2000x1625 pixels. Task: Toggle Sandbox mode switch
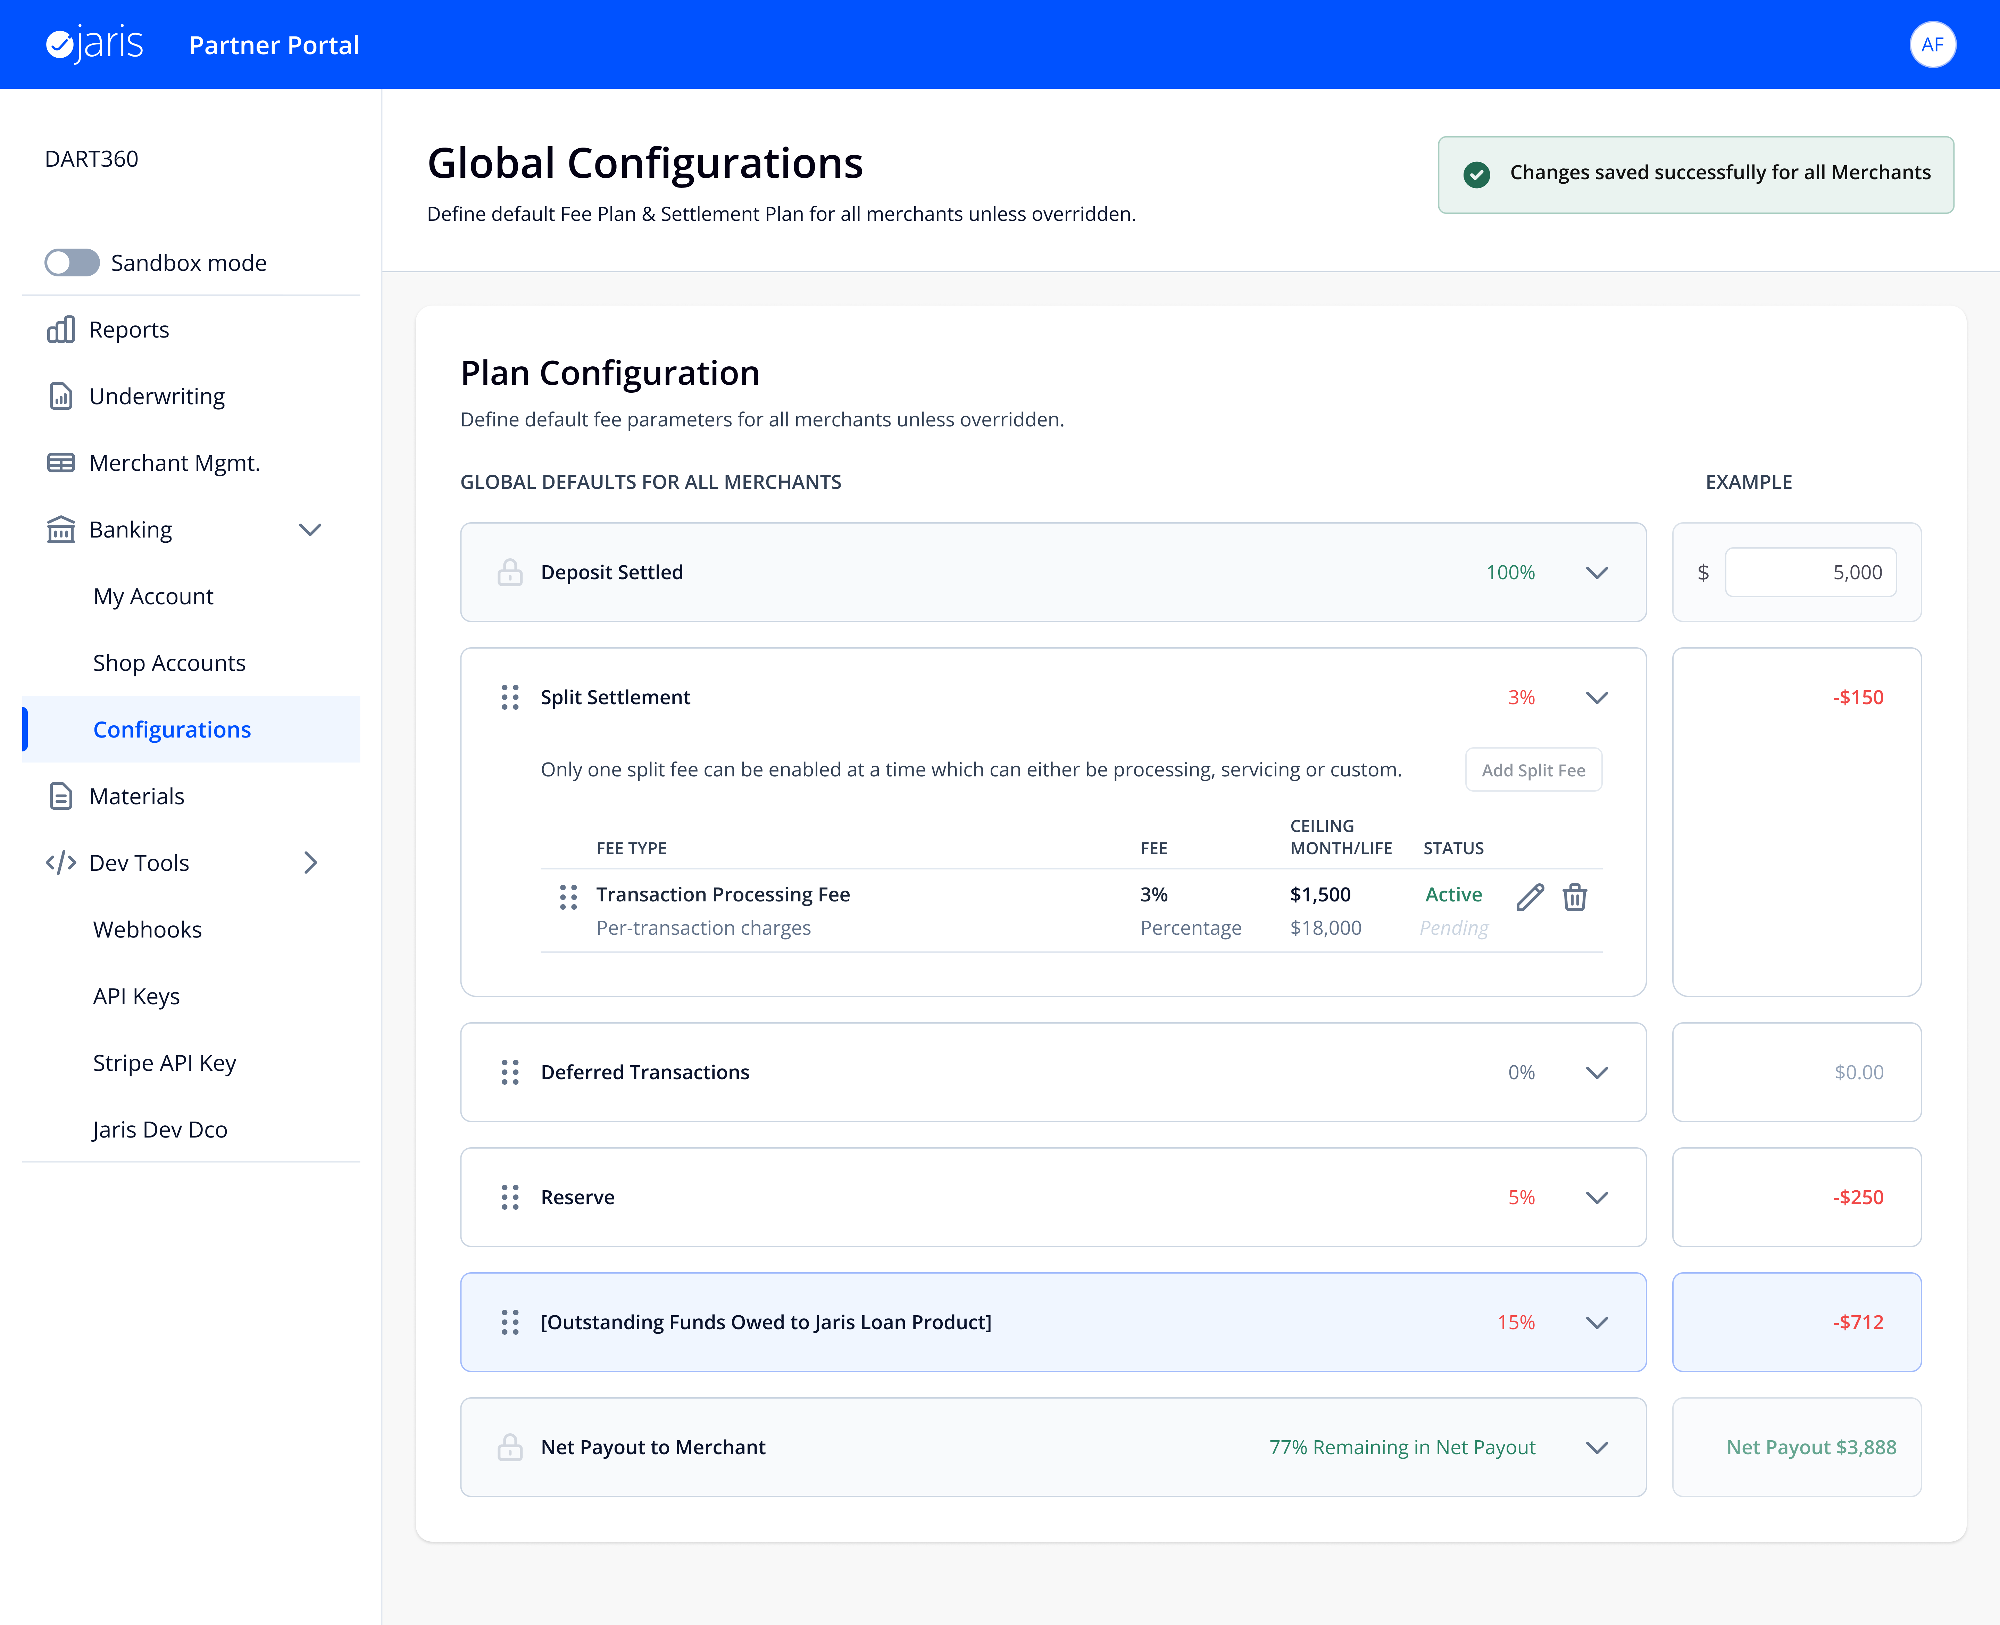point(72,263)
